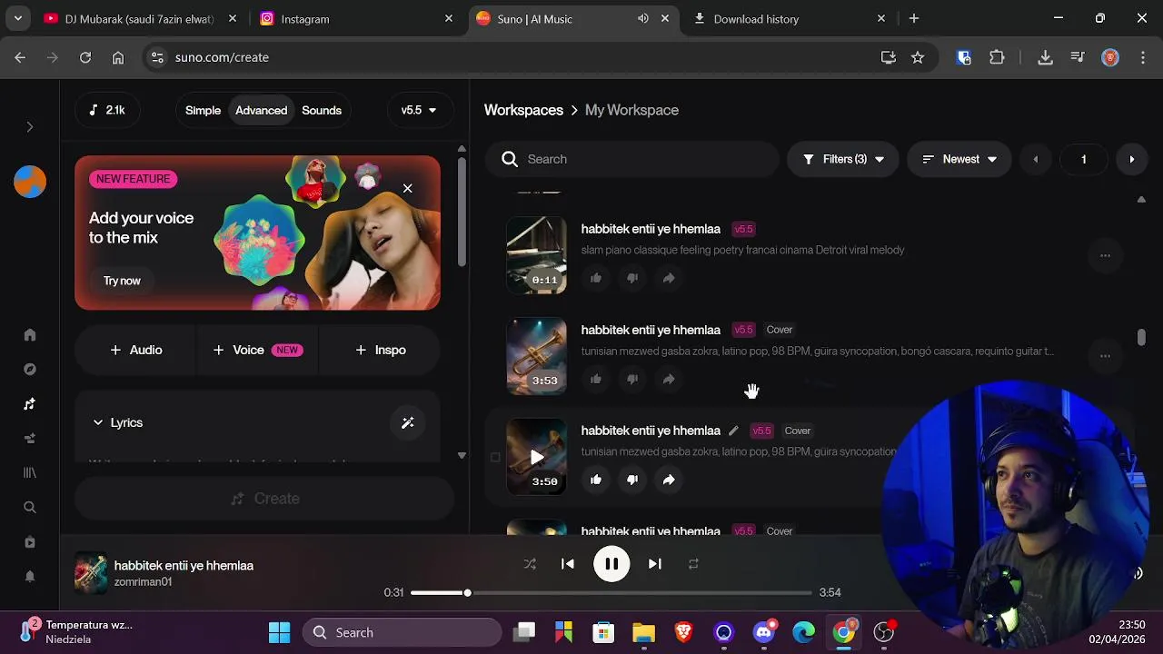Open more options for 3:53 Cover song
The image size is (1163, 654).
coord(1105,356)
